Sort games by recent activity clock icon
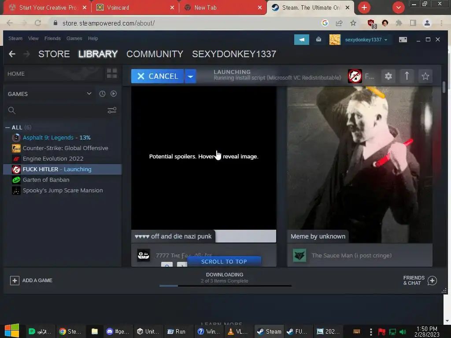This screenshot has width=451, height=338. [x=102, y=94]
